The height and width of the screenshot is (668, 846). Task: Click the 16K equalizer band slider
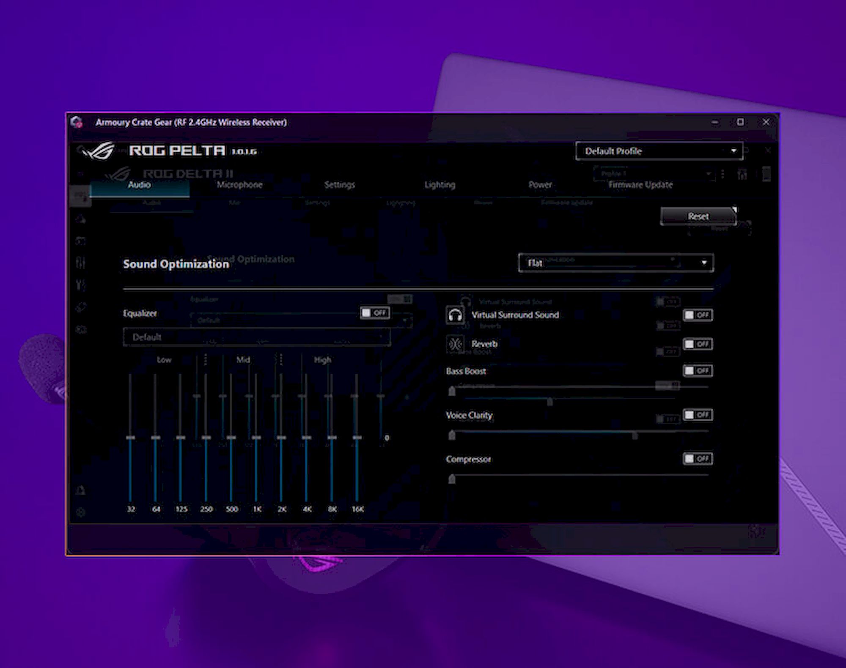pos(357,438)
